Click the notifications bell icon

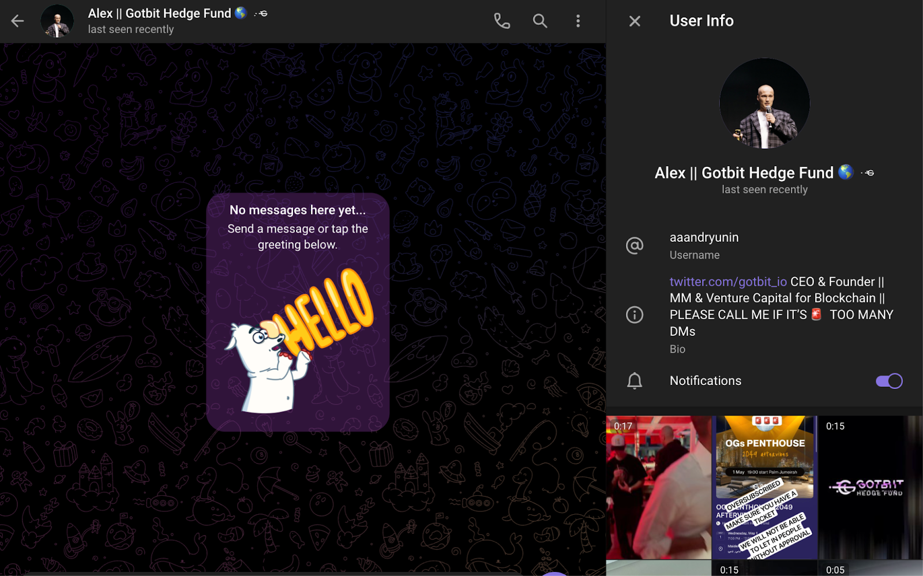pos(635,381)
